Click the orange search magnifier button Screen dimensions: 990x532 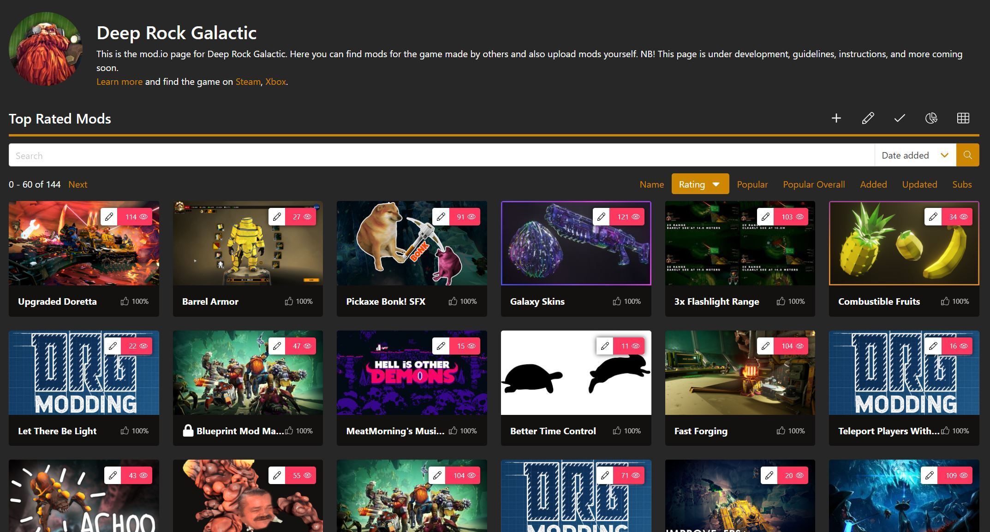pyautogui.click(x=967, y=155)
